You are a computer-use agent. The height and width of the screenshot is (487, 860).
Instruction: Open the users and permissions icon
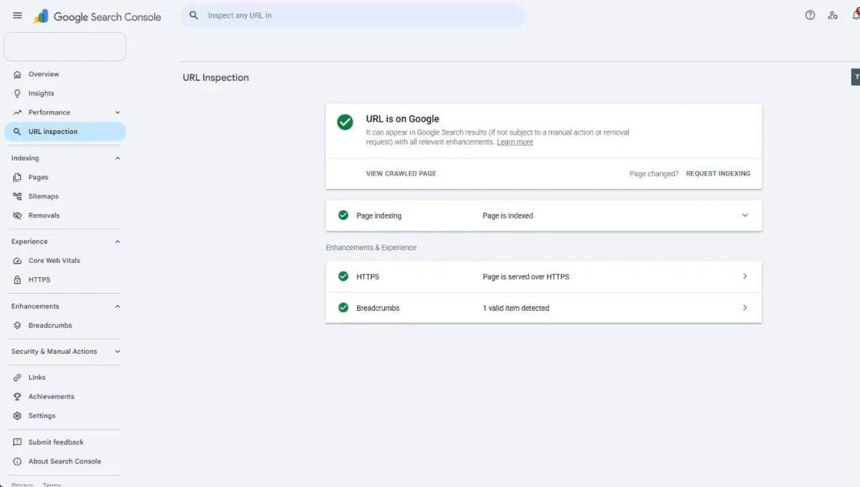pyautogui.click(x=833, y=15)
